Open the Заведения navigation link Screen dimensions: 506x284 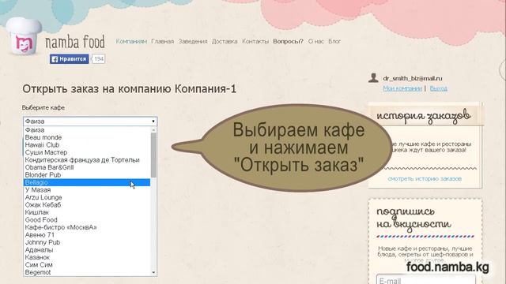click(x=193, y=41)
